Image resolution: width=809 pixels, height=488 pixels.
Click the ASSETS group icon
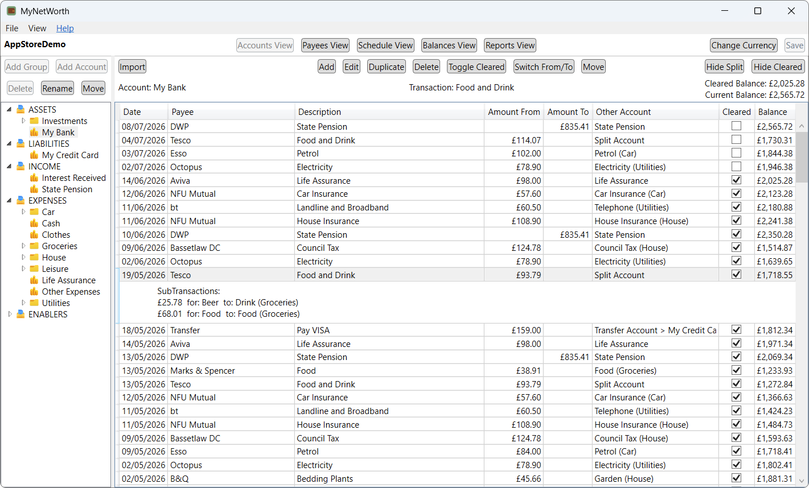(21, 109)
